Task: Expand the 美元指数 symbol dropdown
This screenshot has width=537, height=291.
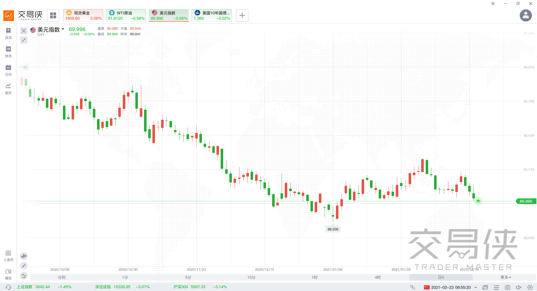Action: point(63,29)
